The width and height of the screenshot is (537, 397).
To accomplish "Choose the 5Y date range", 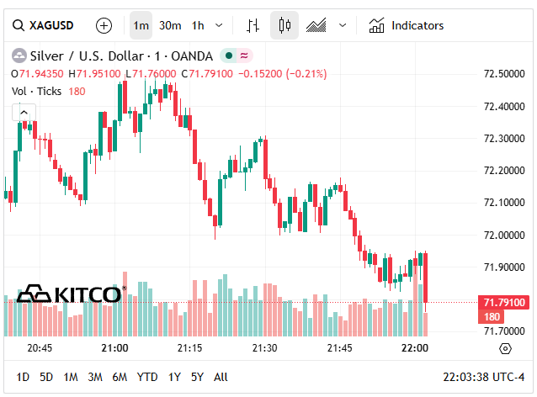I will tap(197, 377).
